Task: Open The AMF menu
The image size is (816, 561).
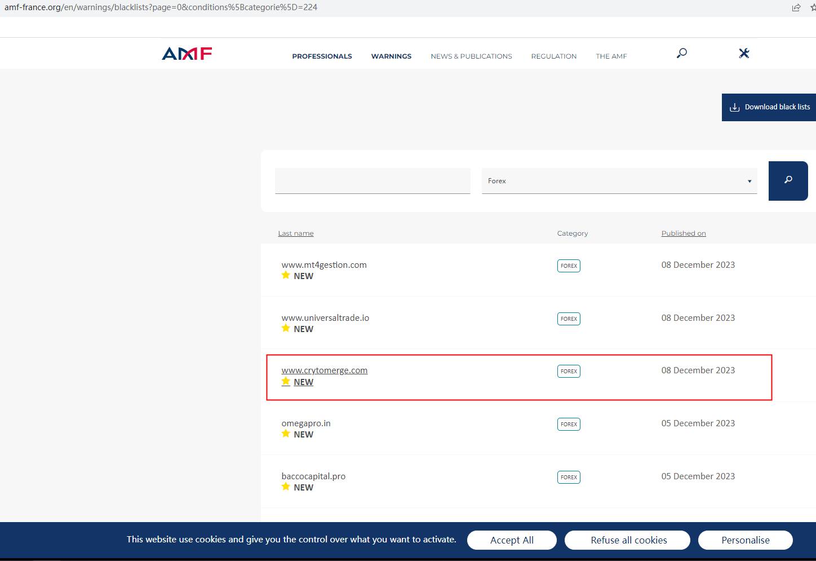Action: (611, 56)
